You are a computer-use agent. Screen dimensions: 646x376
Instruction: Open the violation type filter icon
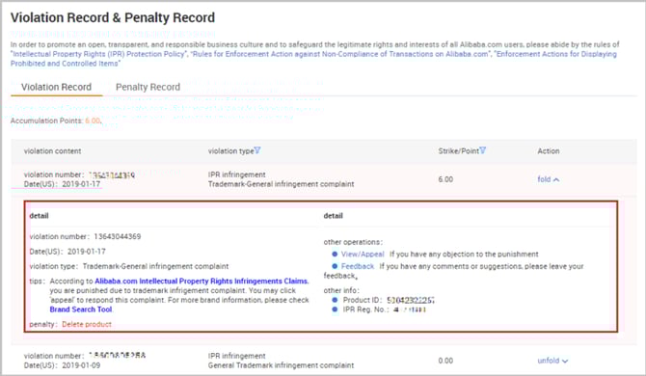(257, 150)
